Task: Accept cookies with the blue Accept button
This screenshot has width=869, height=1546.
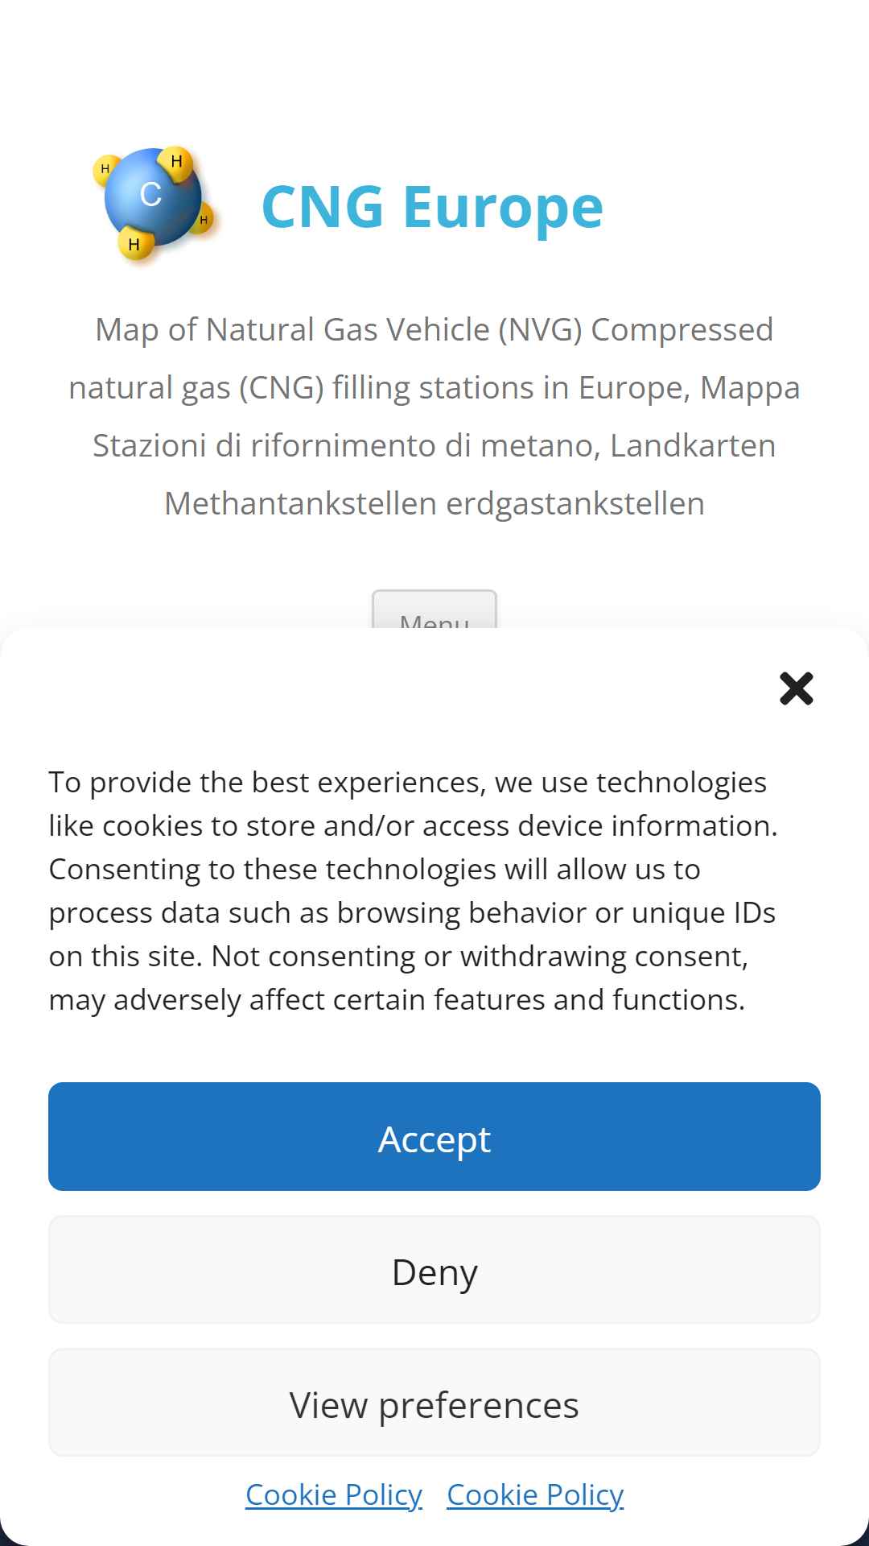Action: click(434, 1136)
